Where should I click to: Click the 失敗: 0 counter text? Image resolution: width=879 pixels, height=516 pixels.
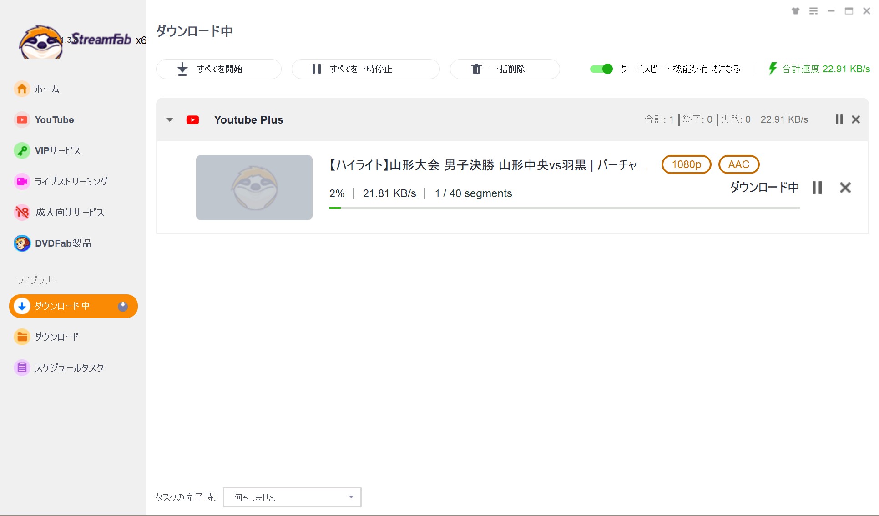[x=736, y=119]
